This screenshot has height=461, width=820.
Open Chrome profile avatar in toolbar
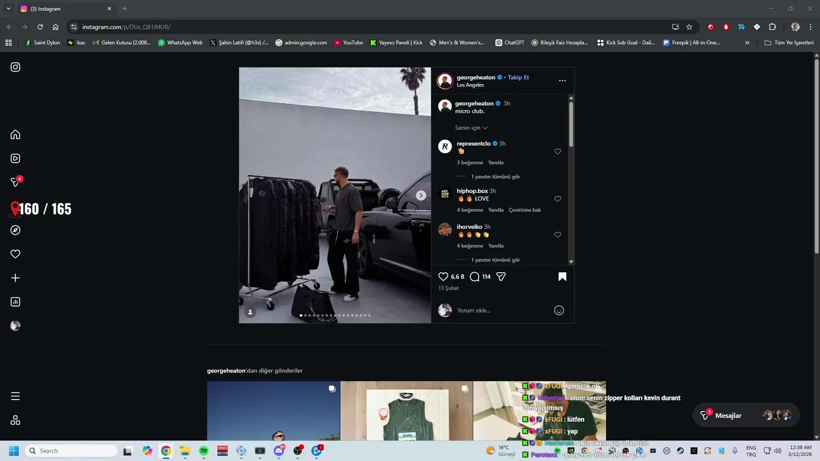click(x=795, y=27)
